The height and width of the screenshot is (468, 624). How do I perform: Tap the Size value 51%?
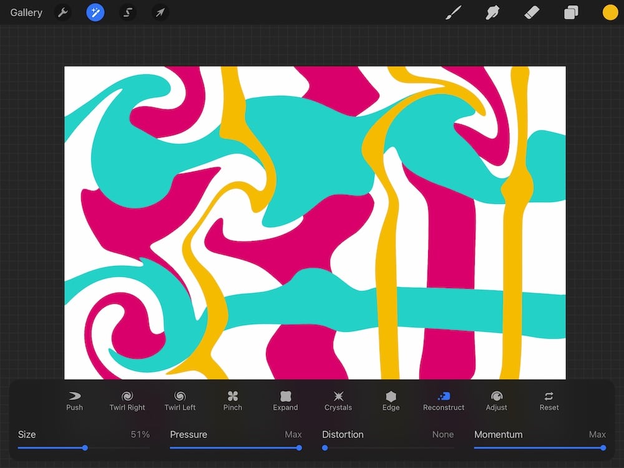pyautogui.click(x=140, y=434)
